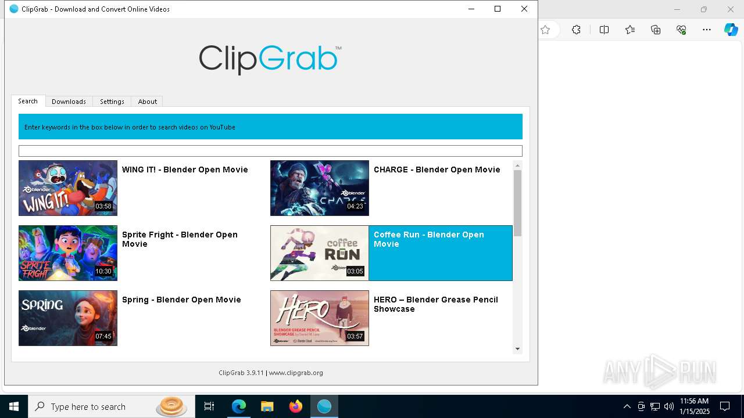Click the results scrollbar down arrow
744x418 pixels.
tap(517, 349)
